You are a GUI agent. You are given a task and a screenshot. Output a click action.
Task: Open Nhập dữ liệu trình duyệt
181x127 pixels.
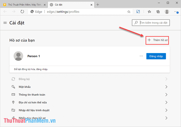(x=89, y=110)
